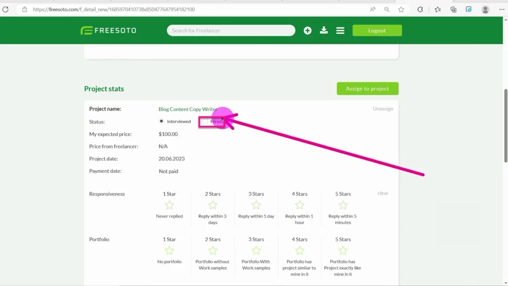Click the browser refresh icon
The height and width of the screenshot is (286, 508).
click(x=5, y=9)
